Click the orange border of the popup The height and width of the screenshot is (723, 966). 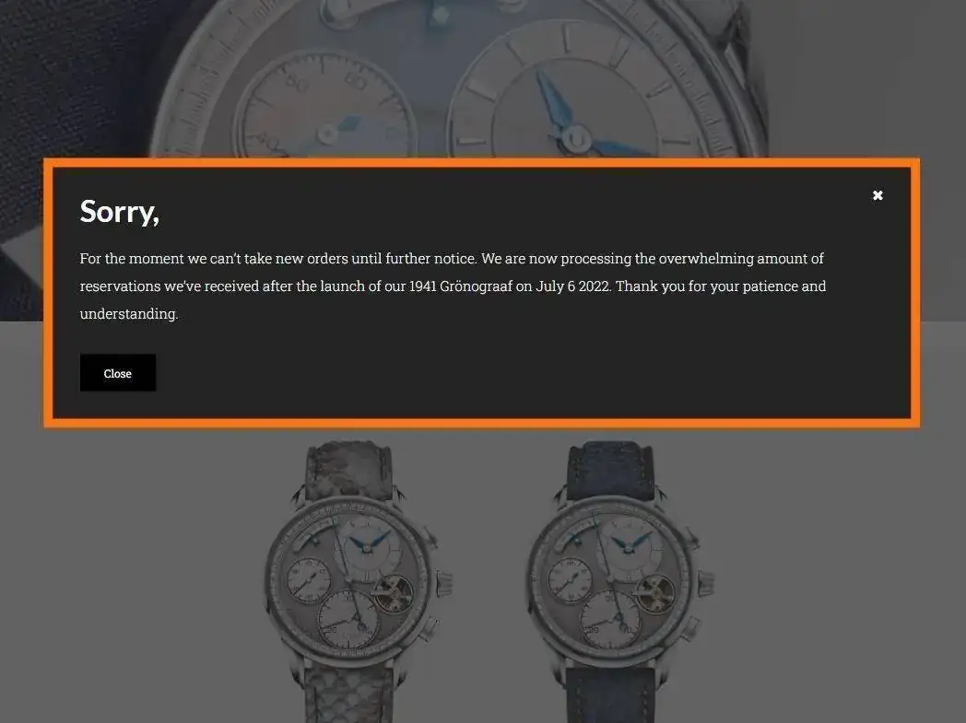[482, 162]
